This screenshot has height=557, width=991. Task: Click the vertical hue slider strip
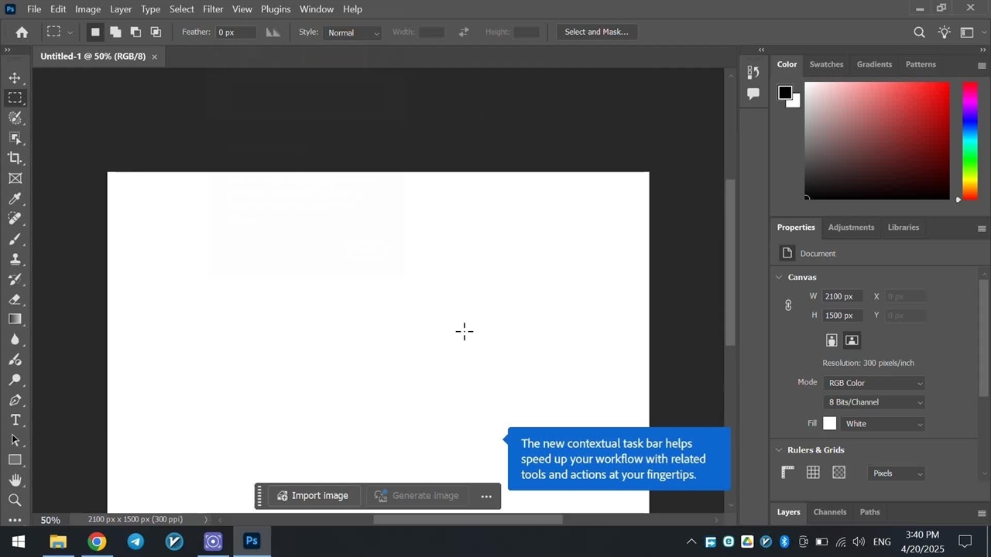point(969,139)
